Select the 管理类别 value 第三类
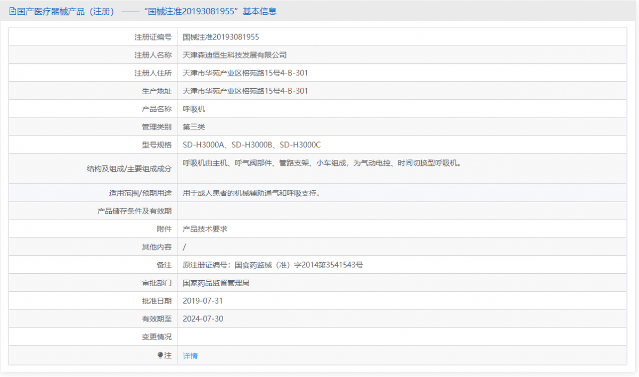 pyautogui.click(x=192, y=127)
